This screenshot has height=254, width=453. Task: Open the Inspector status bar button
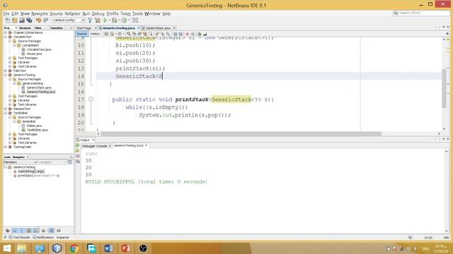pyautogui.click(x=63, y=237)
